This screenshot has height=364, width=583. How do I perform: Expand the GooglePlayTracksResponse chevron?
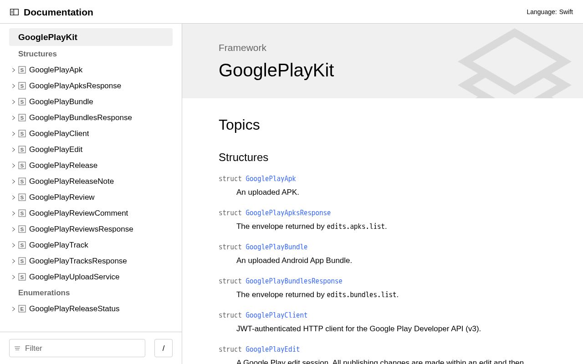(x=13, y=261)
